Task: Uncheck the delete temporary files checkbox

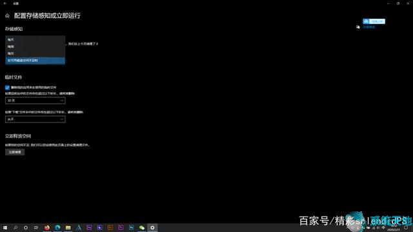Action: click(7, 88)
